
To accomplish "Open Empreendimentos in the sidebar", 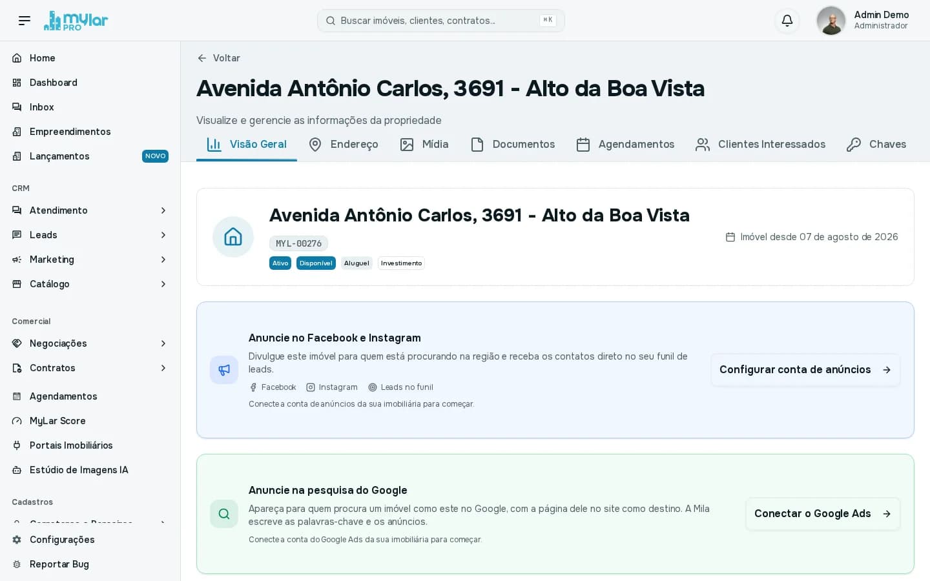I will click(90, 132).
